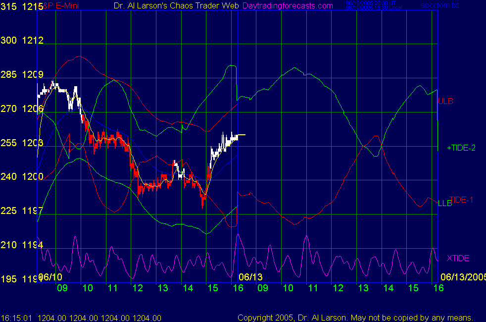Click the LLB legend label

pyautogui.click(x=445, y=203)
